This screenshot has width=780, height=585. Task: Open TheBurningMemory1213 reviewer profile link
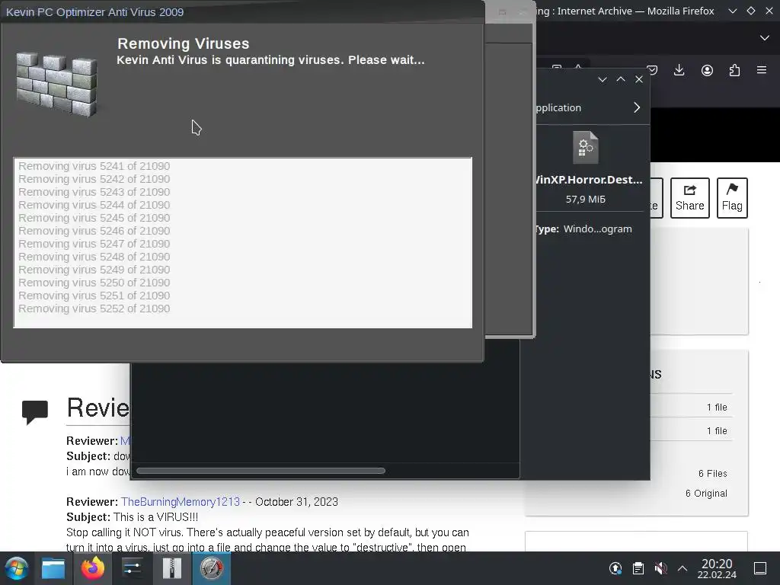tap(180, 501)
